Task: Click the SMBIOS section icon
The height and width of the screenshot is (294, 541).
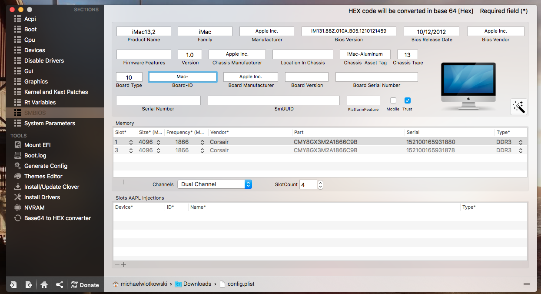Action: point(18,113)
